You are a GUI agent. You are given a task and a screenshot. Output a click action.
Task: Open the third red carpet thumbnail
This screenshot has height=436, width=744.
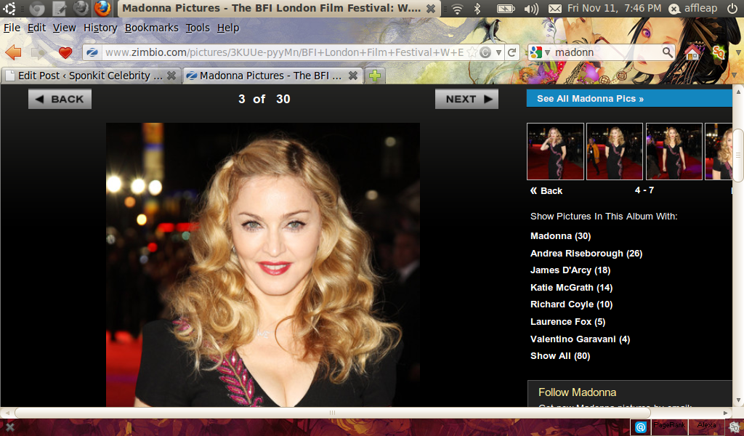(x=674, y=151)
